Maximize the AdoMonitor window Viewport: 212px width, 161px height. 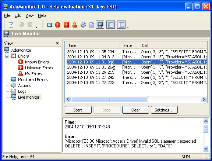[197, 7]
